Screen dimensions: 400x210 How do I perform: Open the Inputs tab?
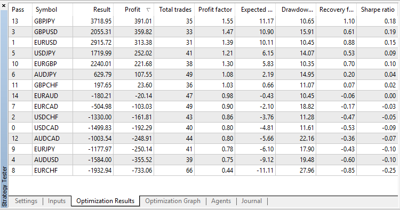[57, 201]
